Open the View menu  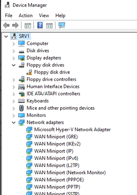44,16
